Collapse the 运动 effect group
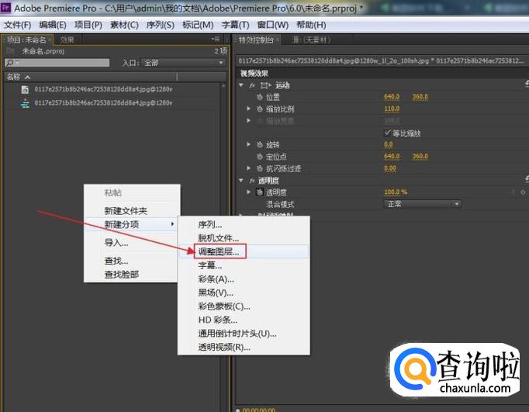529x412 pixels. tap(241, 85)
